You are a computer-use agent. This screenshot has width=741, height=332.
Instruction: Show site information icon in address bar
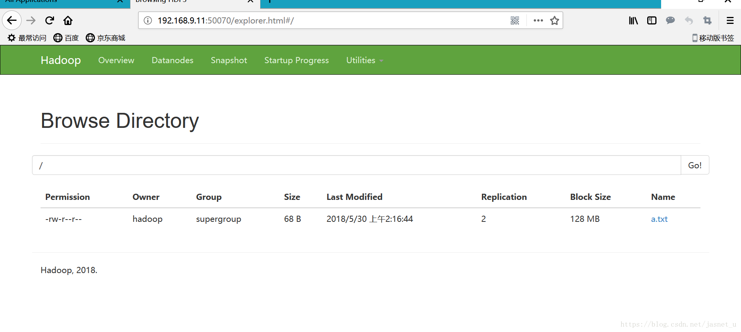[x=148, y=20]
